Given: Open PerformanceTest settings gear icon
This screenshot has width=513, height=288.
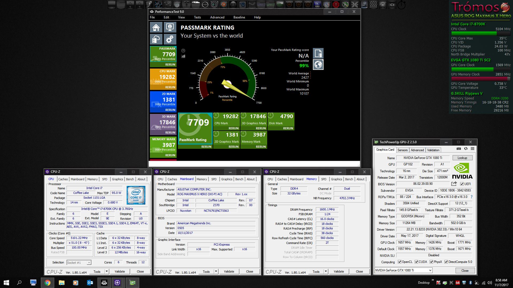Looking at the screenshot, I should pyautogui.click(x=170, y=39).
